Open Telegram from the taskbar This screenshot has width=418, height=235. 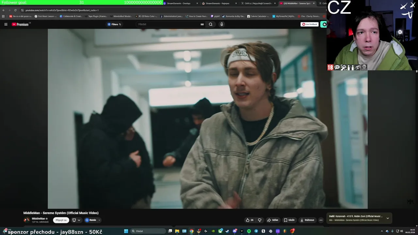(256, 231)
